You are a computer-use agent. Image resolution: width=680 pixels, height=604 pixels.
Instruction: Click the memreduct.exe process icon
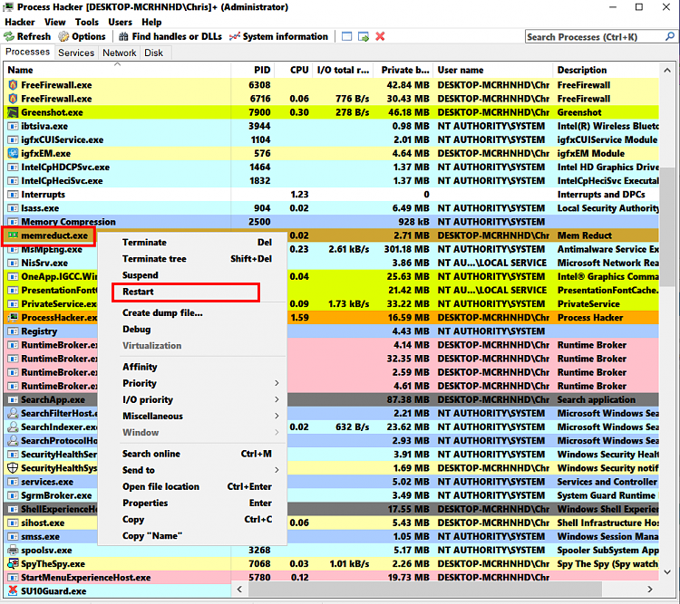[x=13, y=235]
